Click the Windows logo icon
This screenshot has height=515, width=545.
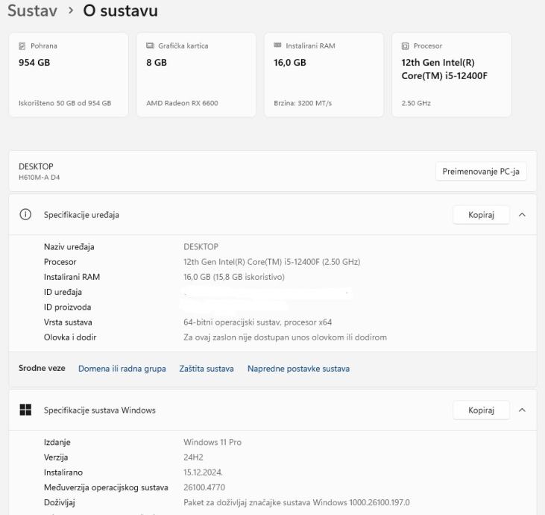tap(26, 410)
